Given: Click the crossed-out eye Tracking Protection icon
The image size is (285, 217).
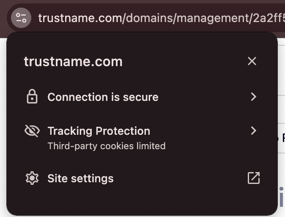Looking at the screenshot, I should pos(32,131).
